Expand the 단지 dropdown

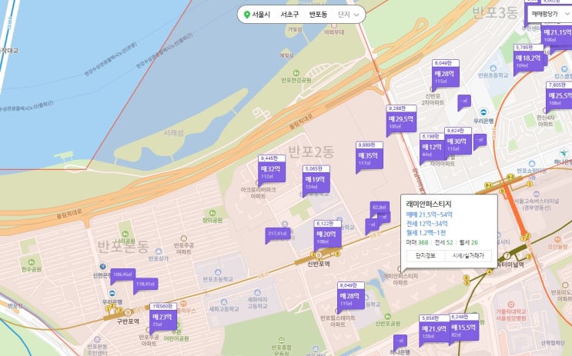click(349, 15)
